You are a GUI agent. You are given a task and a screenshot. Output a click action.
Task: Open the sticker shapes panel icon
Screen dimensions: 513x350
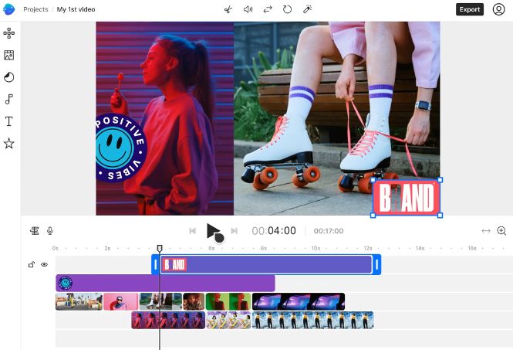pyautogui.click(x=8, y=77)
